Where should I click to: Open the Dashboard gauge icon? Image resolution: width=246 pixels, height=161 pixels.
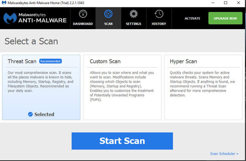click(x=83, y=14)
